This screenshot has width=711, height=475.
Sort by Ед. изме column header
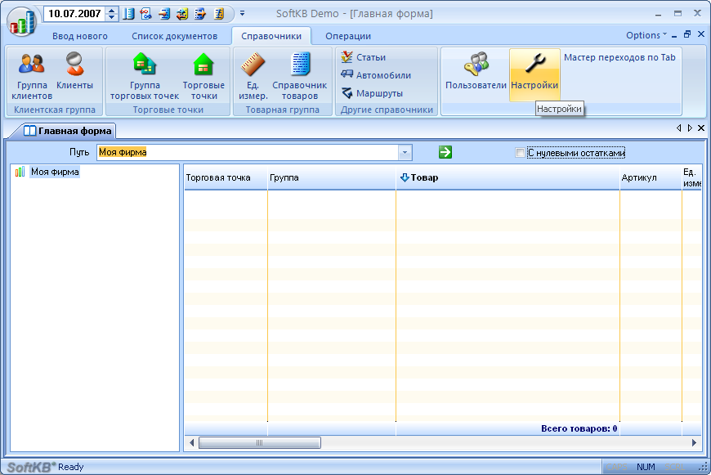[692, 177]
